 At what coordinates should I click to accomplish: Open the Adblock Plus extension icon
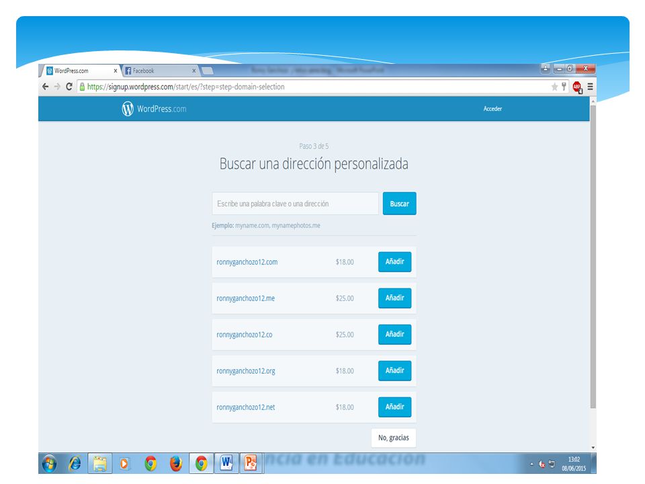(x=577, y=87)
